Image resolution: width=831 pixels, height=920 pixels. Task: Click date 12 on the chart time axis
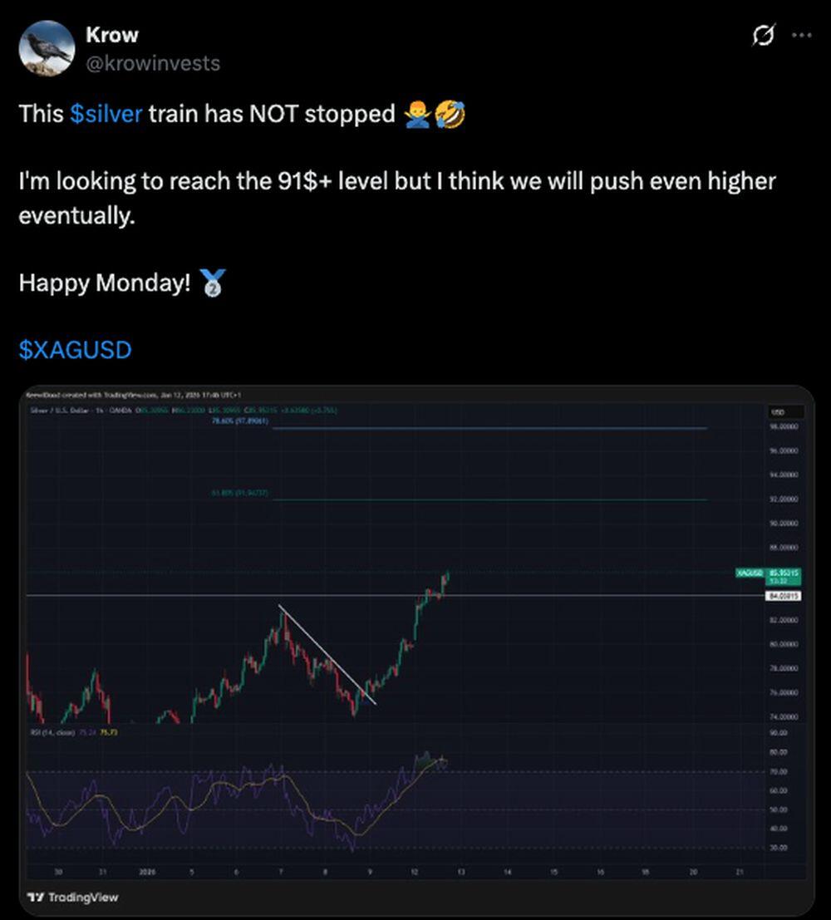pos(414,872)
